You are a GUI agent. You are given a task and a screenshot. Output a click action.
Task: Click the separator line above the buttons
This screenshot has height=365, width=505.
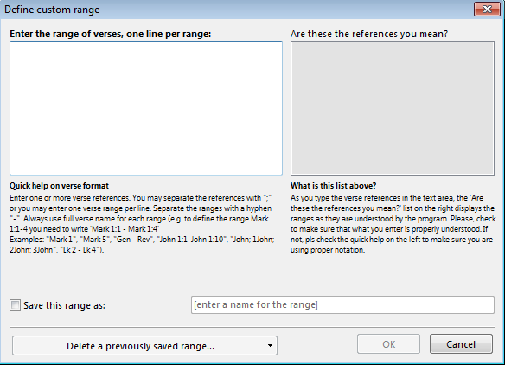coord(252,327)
